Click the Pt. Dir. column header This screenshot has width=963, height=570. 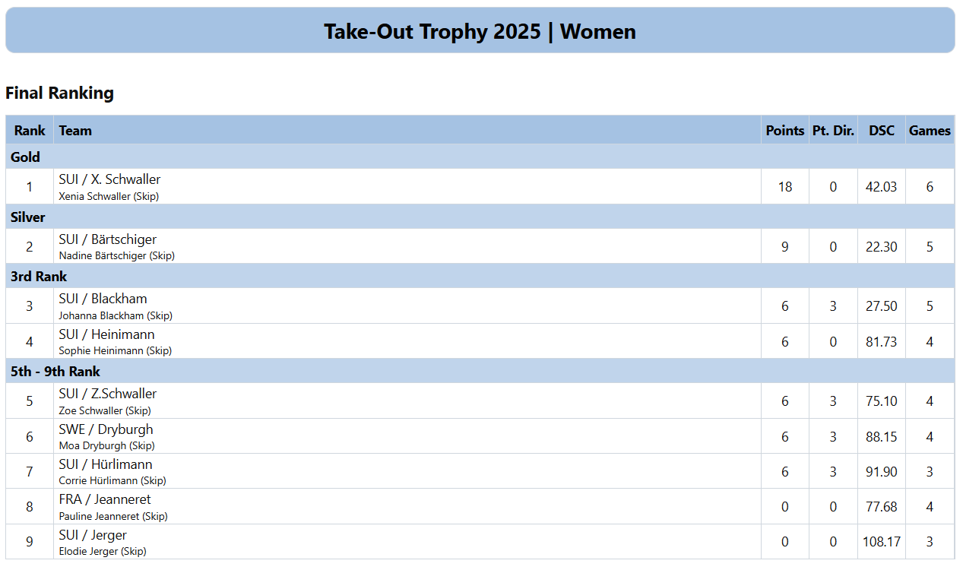click(x=833, y=131)
